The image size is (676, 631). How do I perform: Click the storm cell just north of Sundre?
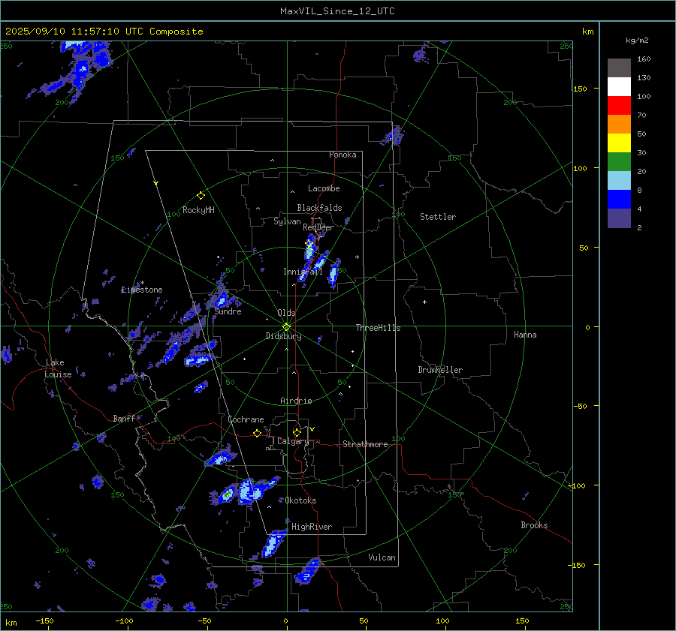221,298
